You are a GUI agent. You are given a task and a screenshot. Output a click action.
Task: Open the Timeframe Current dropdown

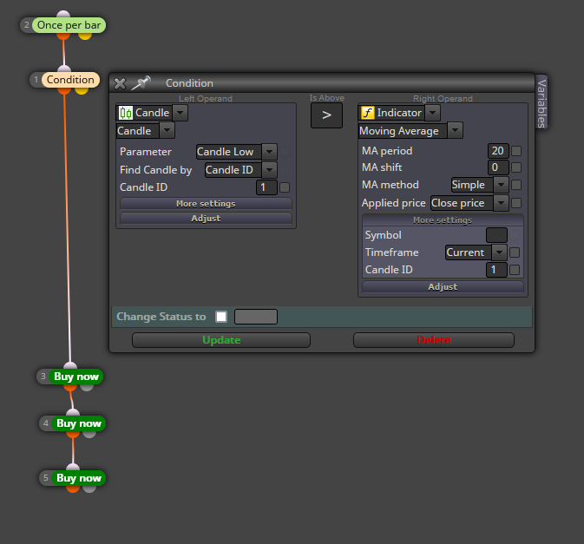point(499,252)
